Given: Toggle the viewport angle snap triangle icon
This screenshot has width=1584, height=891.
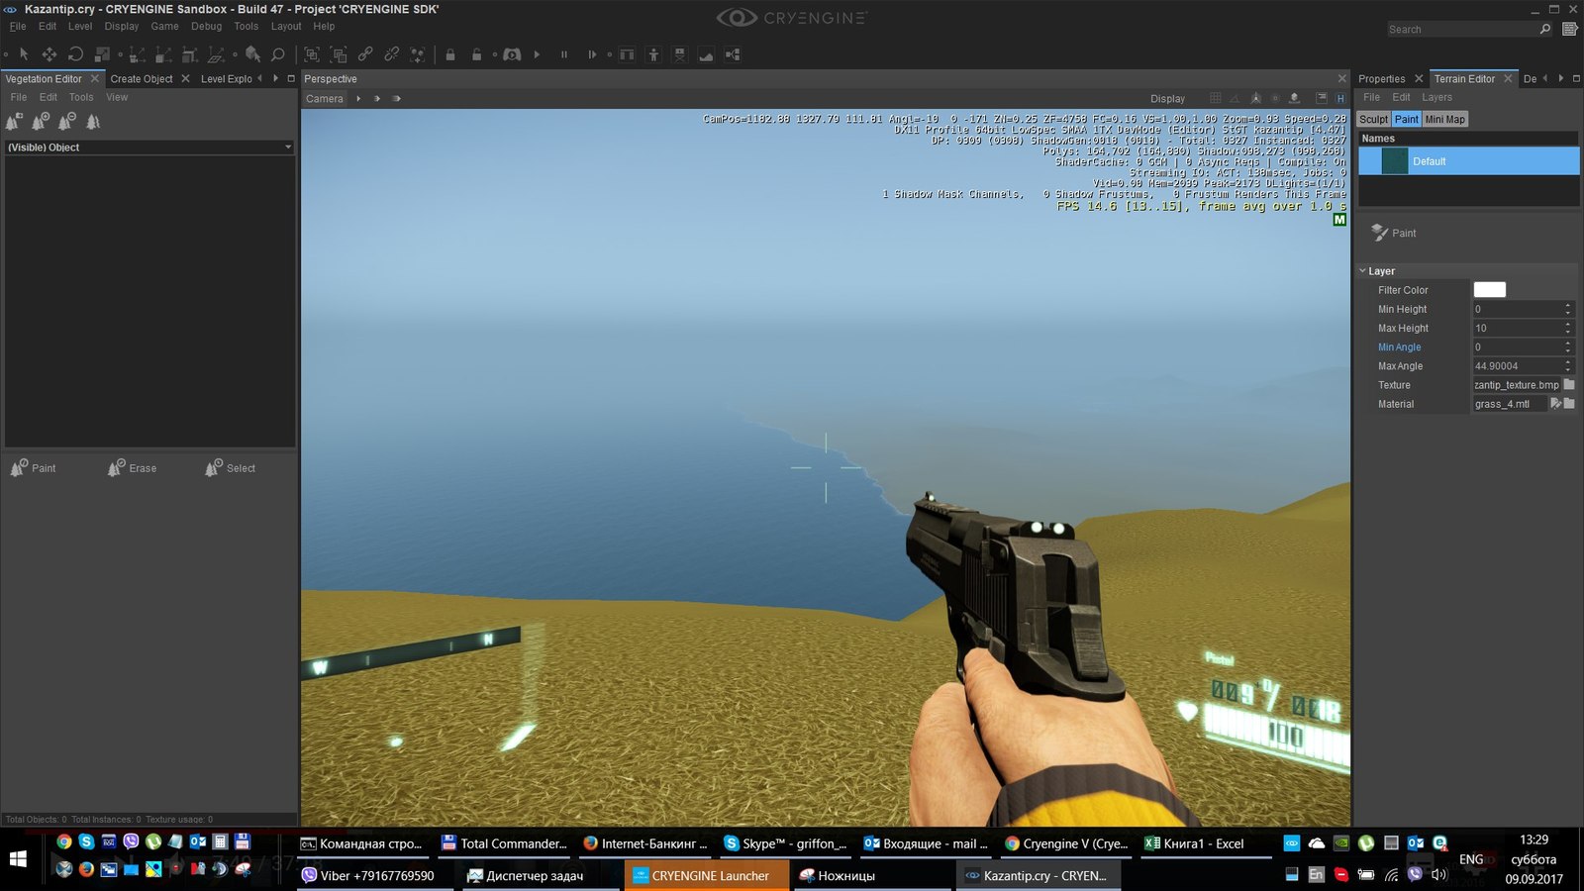Looking at the screenshot, I should tap(1235, 98).
